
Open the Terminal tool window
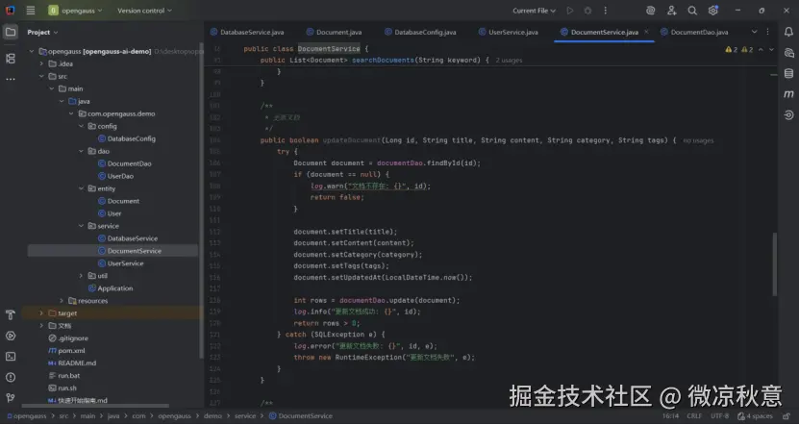click(11, 357)
